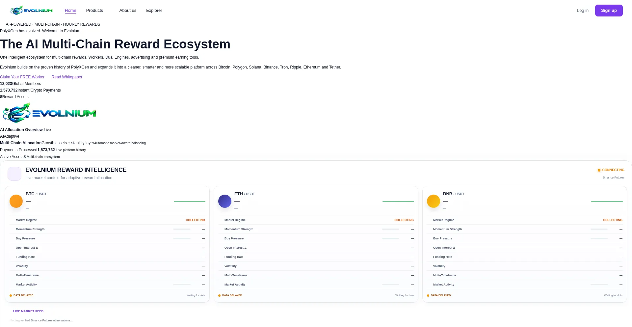Click the ETH / USDT pair title
Image resolution: width=632 pixels, height=327 pixels.
(245, 194)
